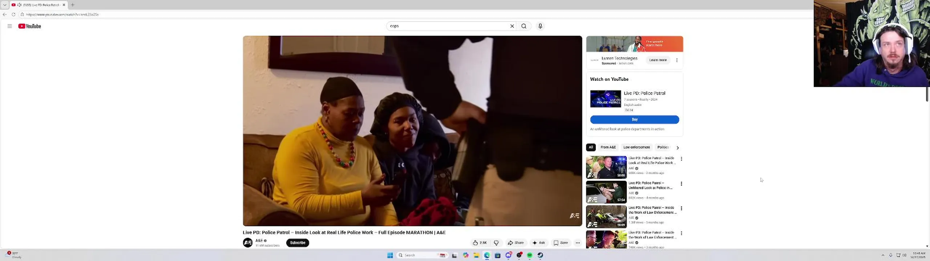Open File Explorer from taskbar
Screen dimensions: 930x261
click(476, 255)
